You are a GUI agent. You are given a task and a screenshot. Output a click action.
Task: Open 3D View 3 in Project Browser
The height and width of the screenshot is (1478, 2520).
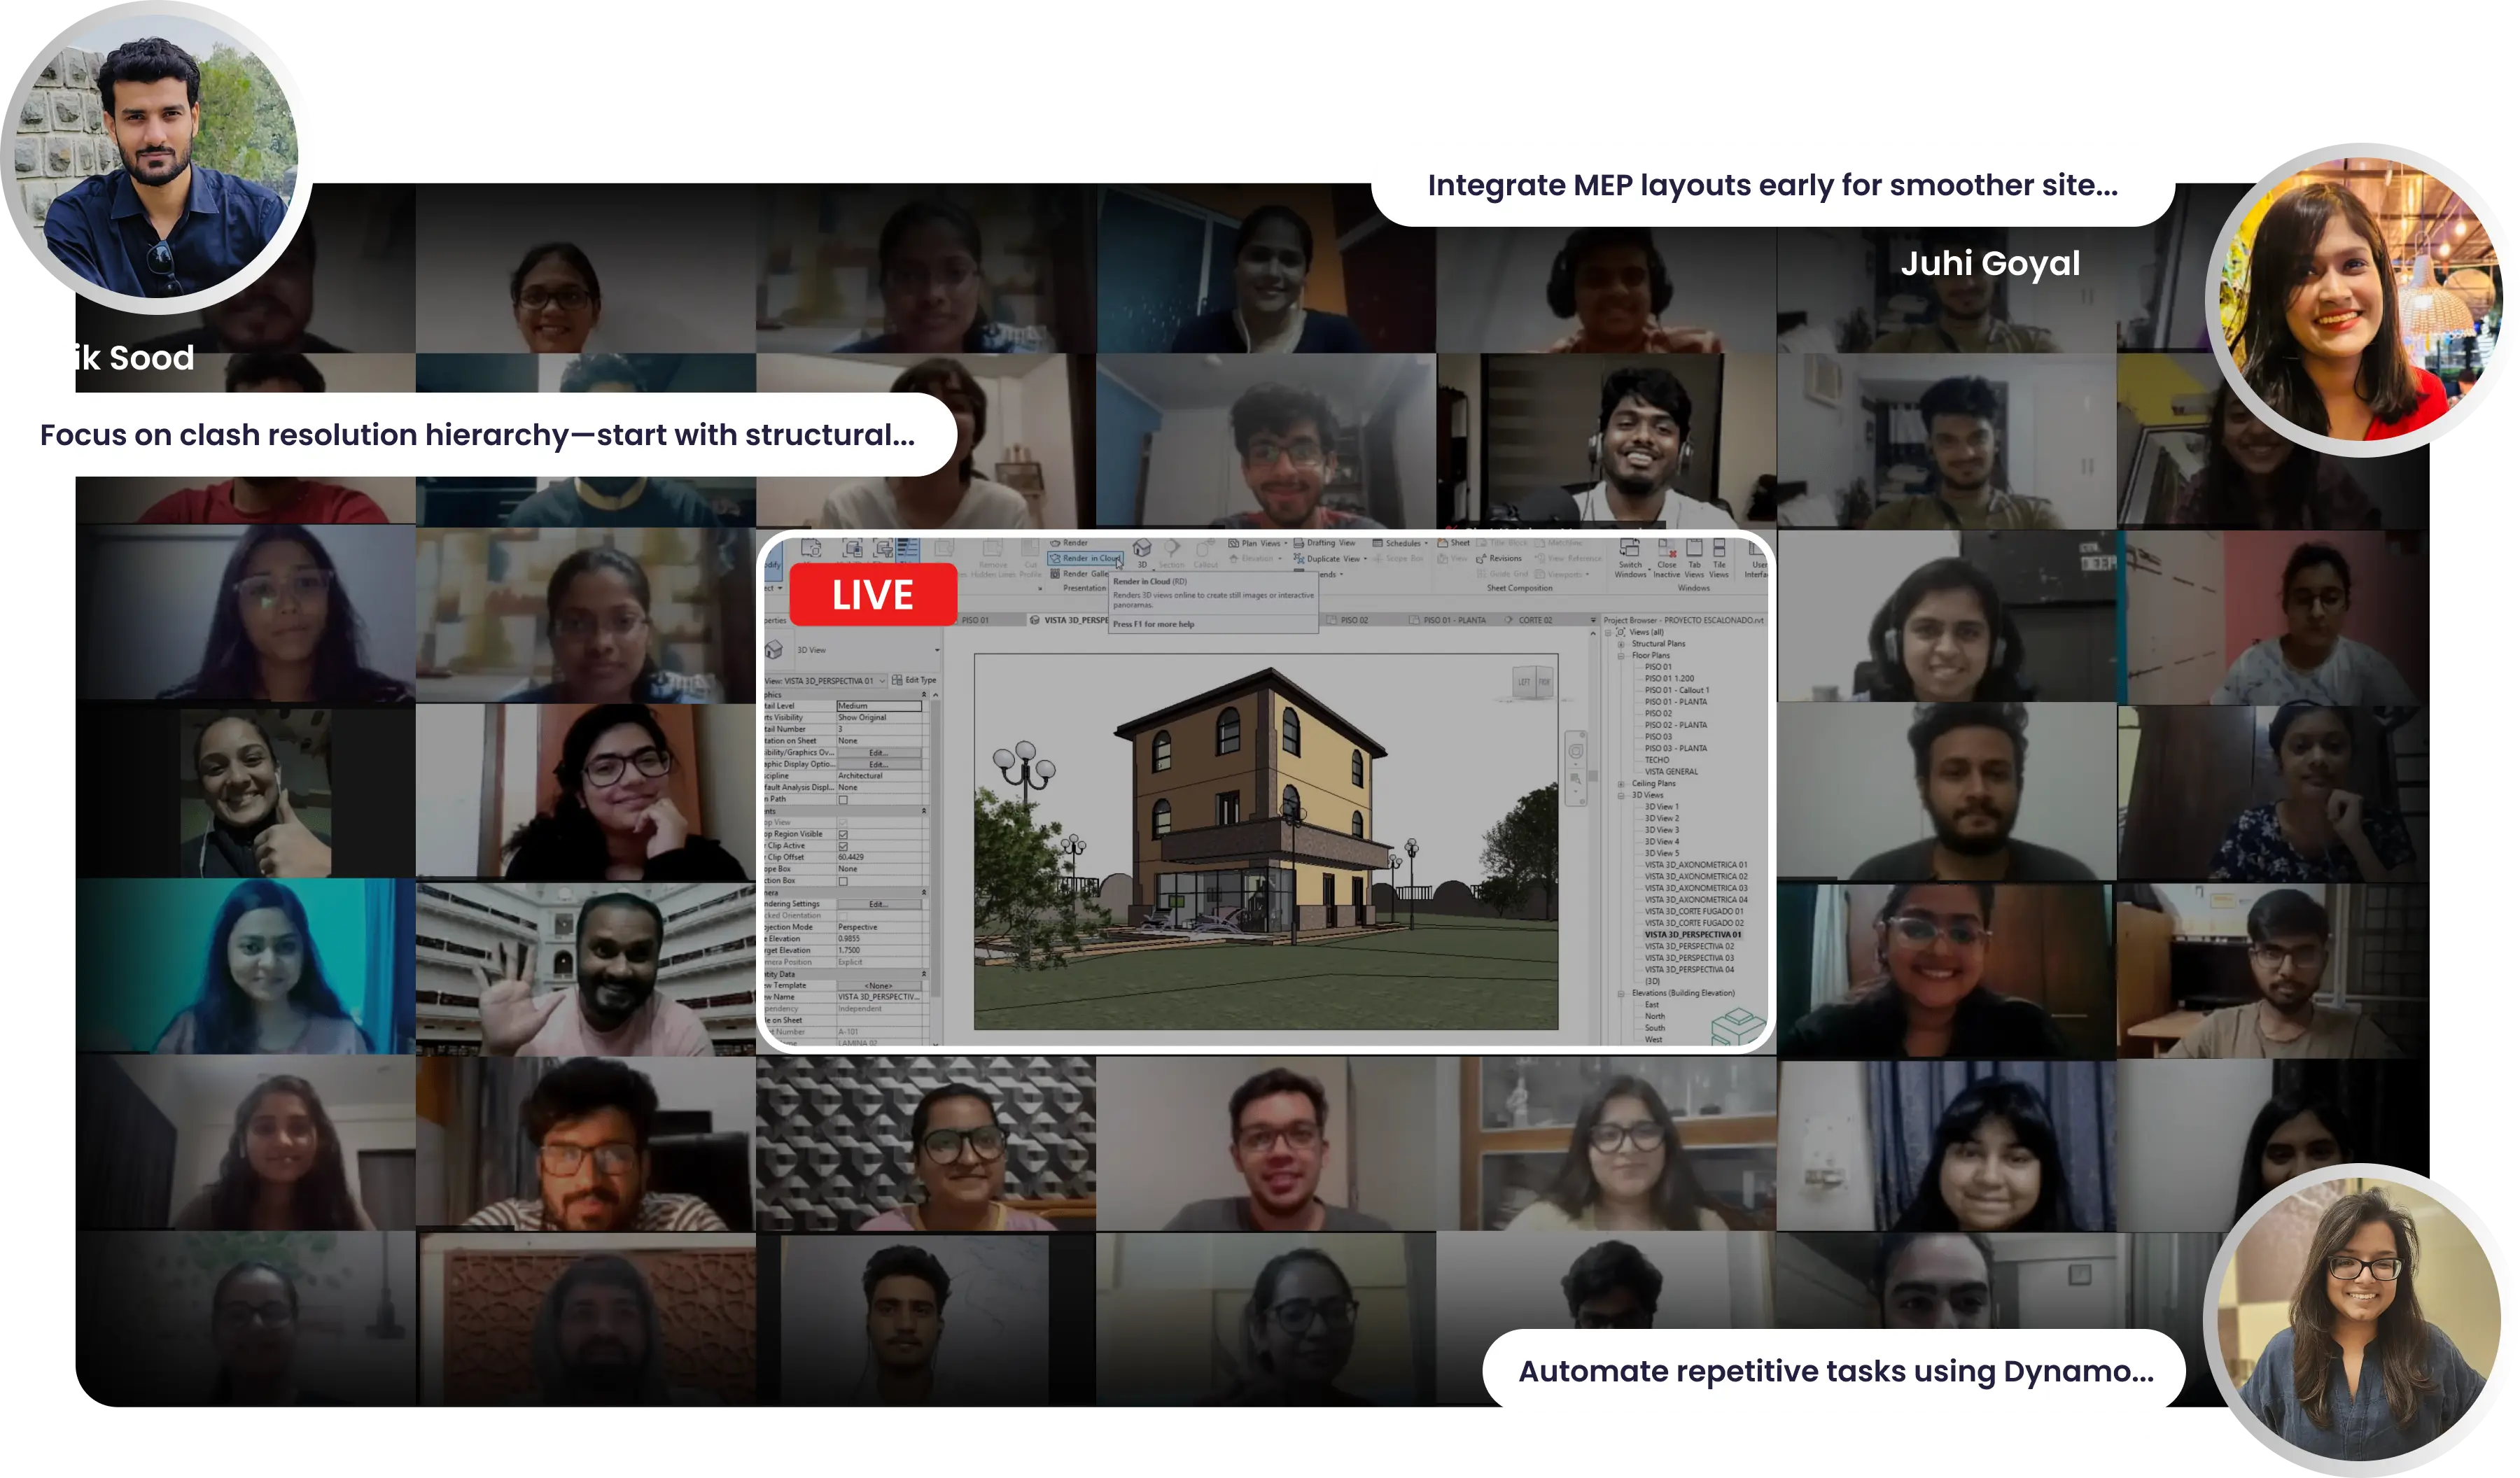(x=1662, y=830)
